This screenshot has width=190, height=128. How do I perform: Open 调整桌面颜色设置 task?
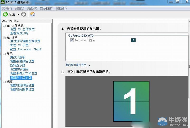pos(22,61)
